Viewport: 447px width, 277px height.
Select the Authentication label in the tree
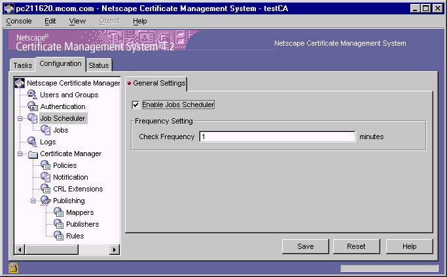coord(63,106)
